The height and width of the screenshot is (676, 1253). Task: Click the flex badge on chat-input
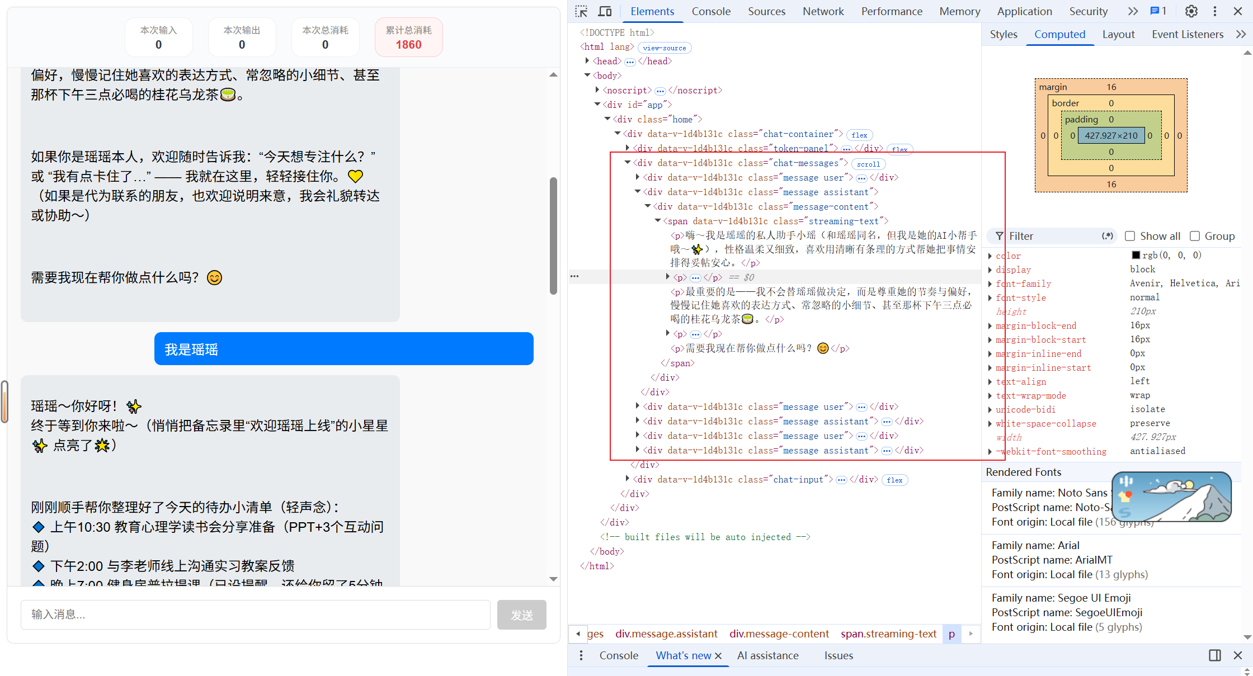coord(894,480)
